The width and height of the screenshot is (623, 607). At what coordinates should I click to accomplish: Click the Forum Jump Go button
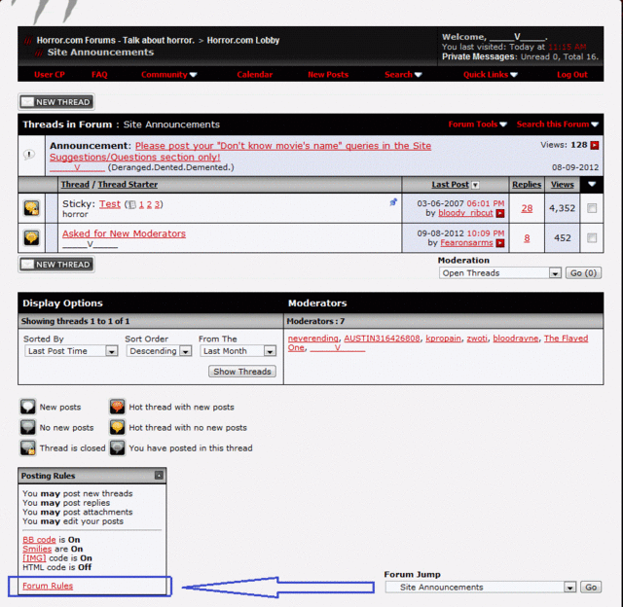point(591,588)
